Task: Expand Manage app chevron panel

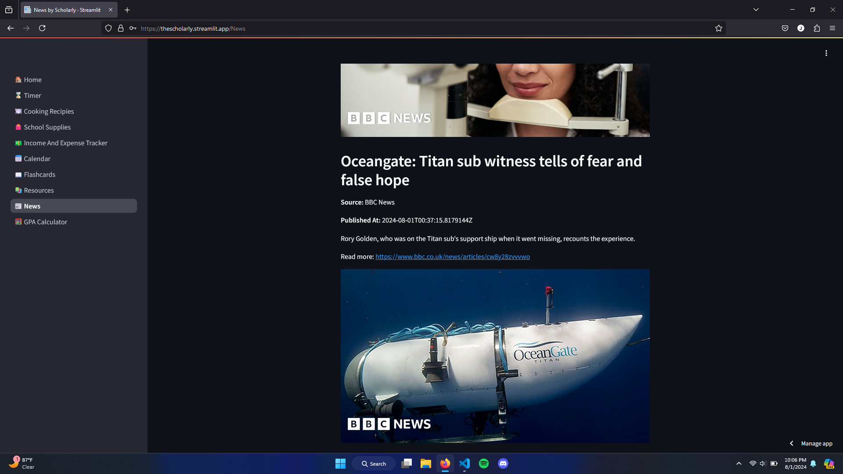Action: (x=792, y=443)
